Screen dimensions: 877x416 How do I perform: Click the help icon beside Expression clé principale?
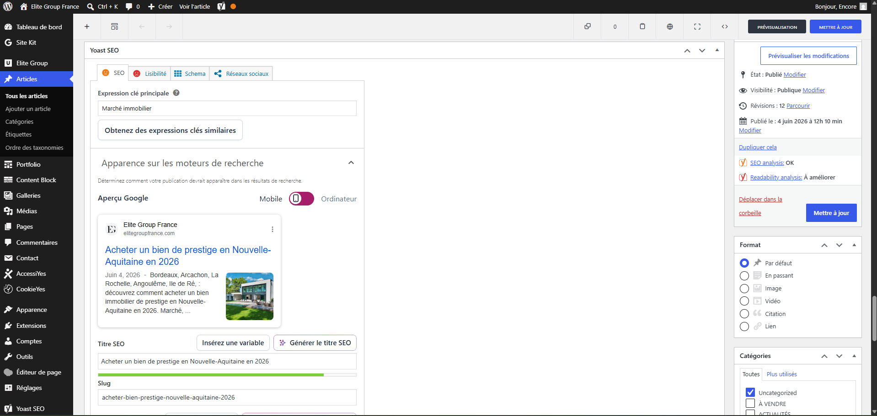(x=176, y=93)
